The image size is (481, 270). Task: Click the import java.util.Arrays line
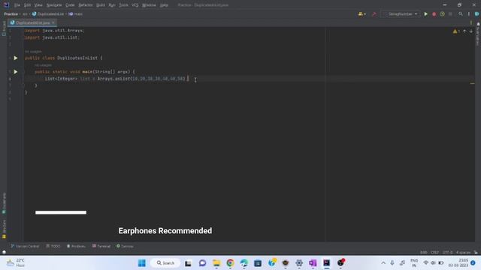tap(55, 31)
